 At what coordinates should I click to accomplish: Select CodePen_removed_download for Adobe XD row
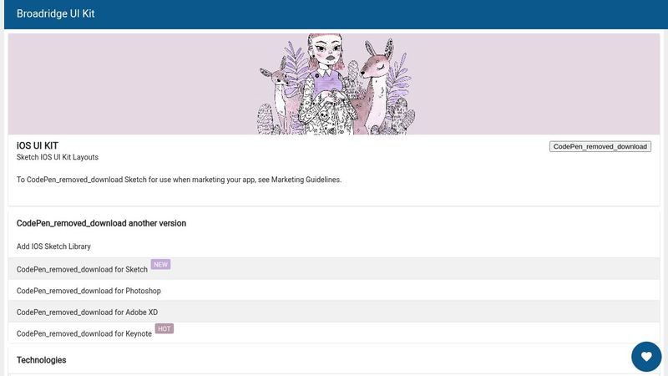334,312
